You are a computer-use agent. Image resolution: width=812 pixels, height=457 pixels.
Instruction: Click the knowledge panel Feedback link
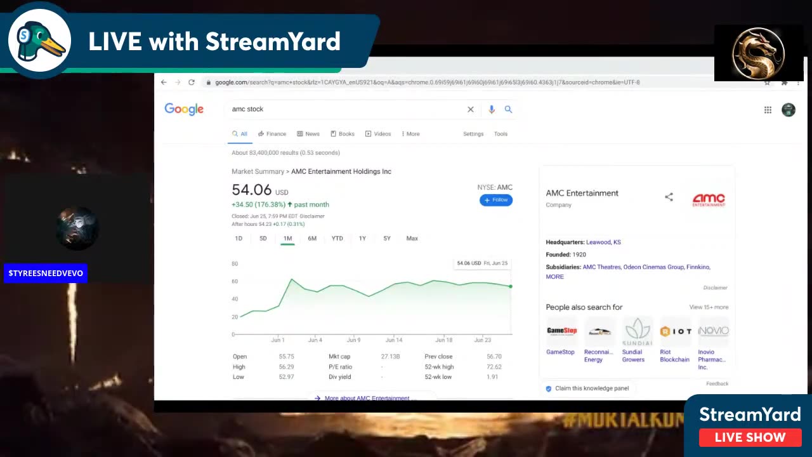tap(717, 383)
